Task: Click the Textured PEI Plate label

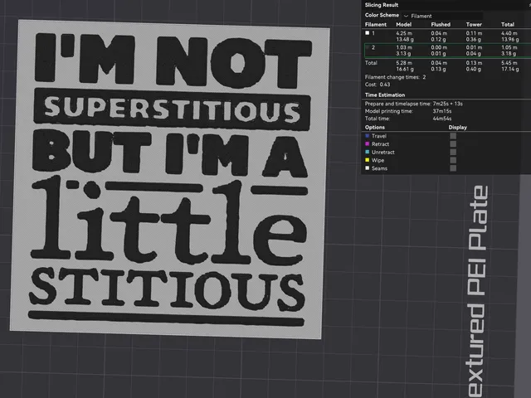Action: [477, 291]
